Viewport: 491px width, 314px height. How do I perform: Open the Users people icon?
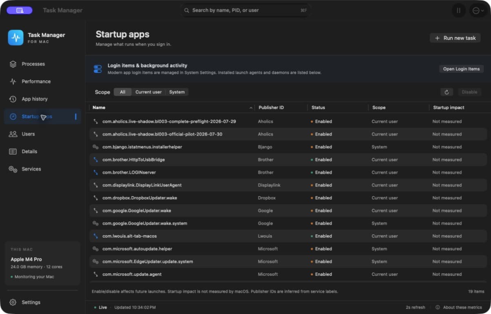tap(13, 134)
